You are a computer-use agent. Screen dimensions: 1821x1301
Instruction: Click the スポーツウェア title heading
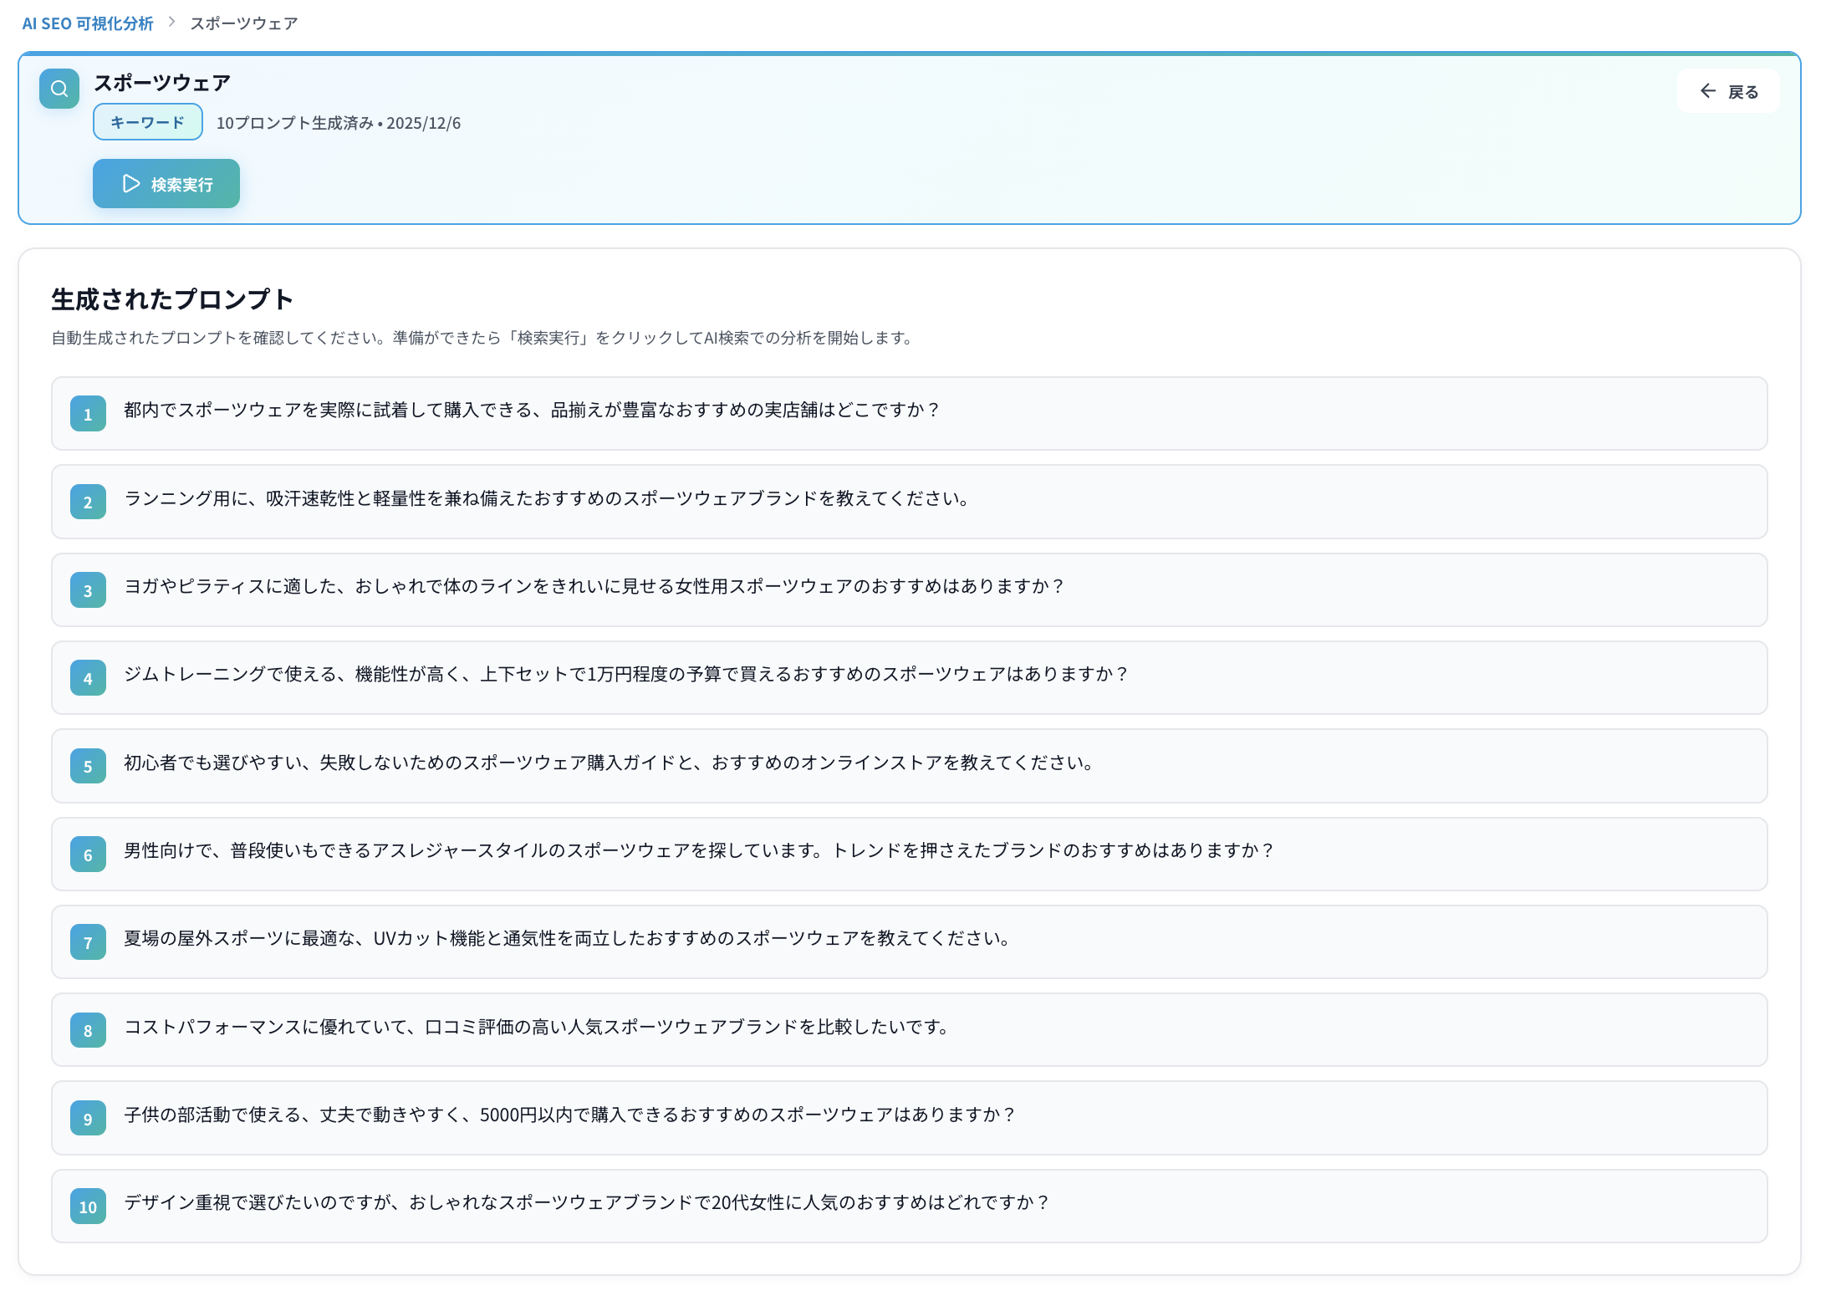[x=161, y=82]
